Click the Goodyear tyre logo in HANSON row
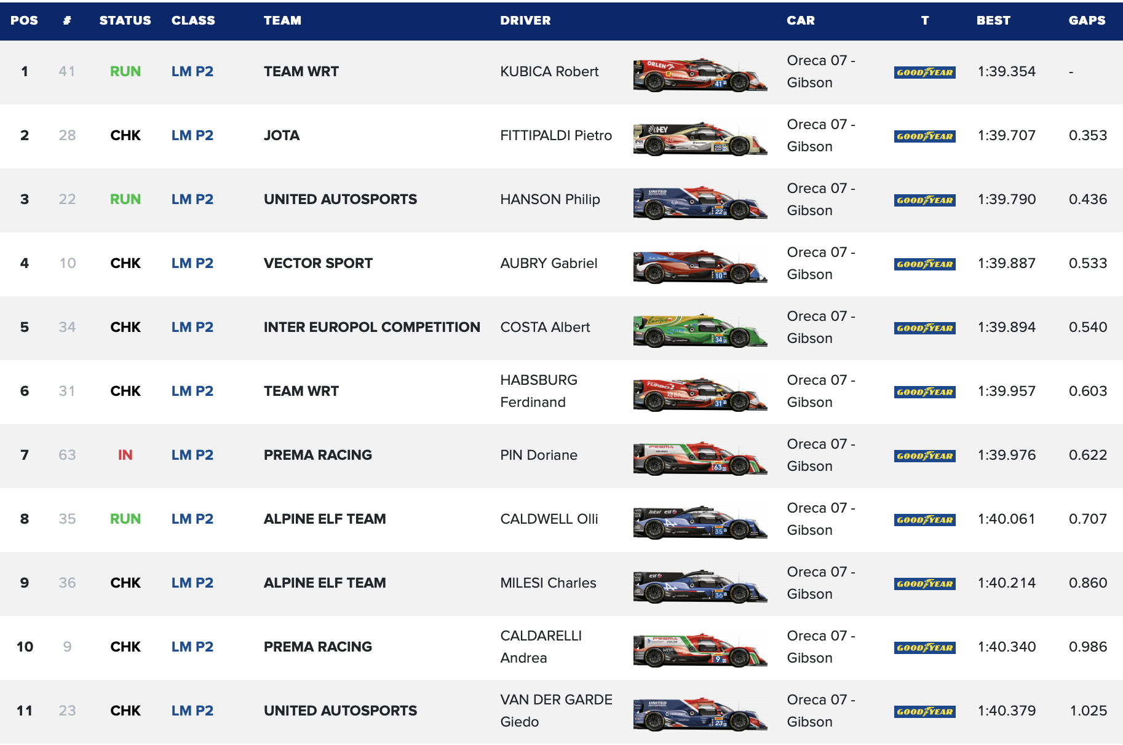 tap(924, 200)
